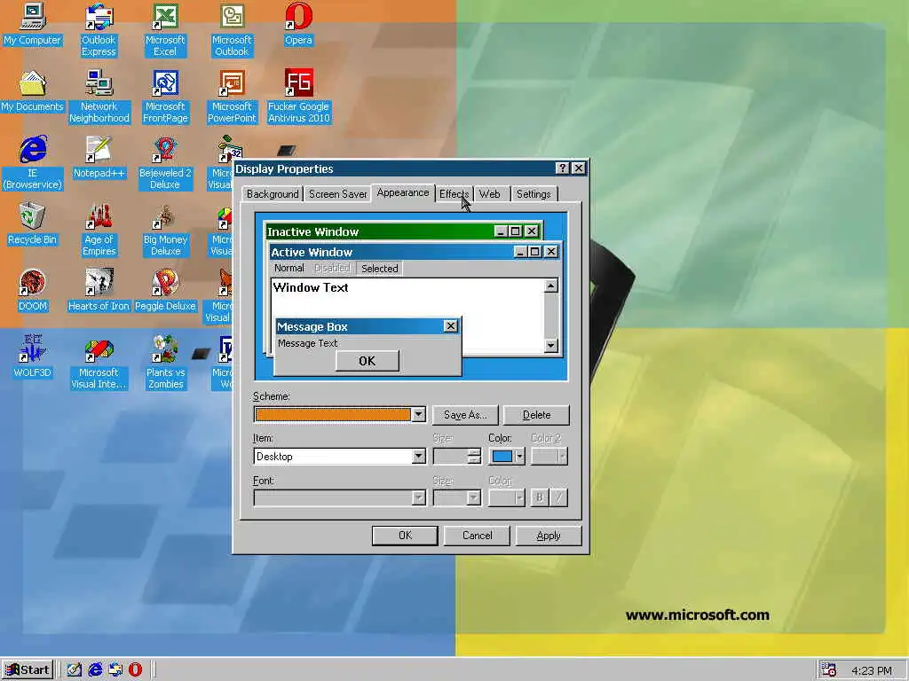
Task: Launch Internet Explorer from Quick Launch
Action: pyautogui.click(x=95, y=669)
